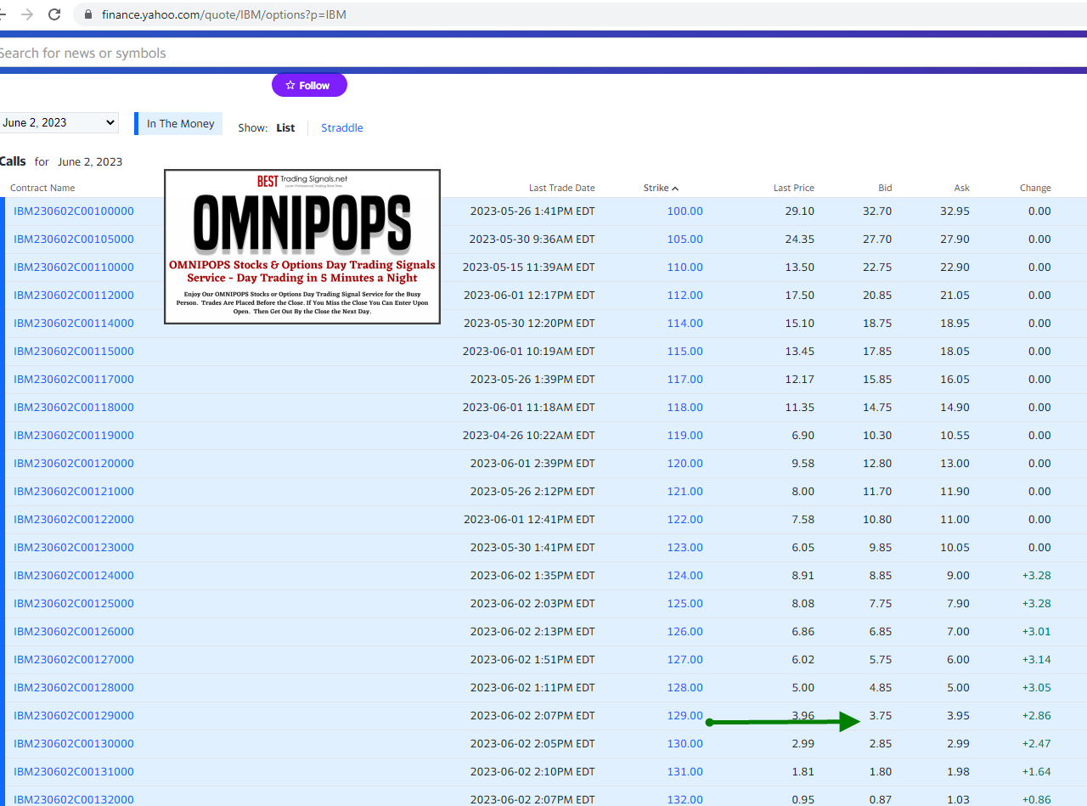Select the 128.00 strike link
Viewport: 1087px width, 806px height.
685,688
